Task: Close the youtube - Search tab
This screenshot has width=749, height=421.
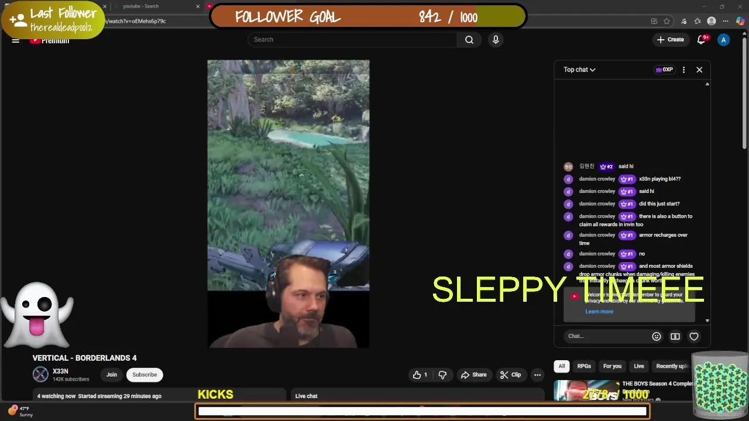Action: [x=198, y=6]
